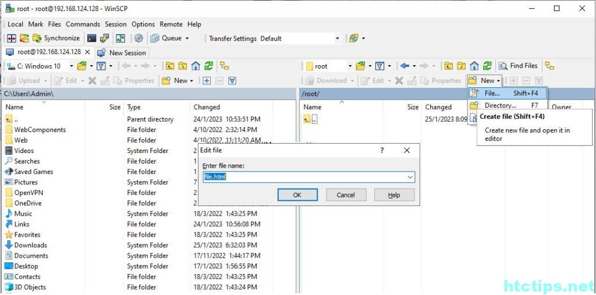
Task: Select File... Shift+F4 menu entry
Action: coord(508,93)
